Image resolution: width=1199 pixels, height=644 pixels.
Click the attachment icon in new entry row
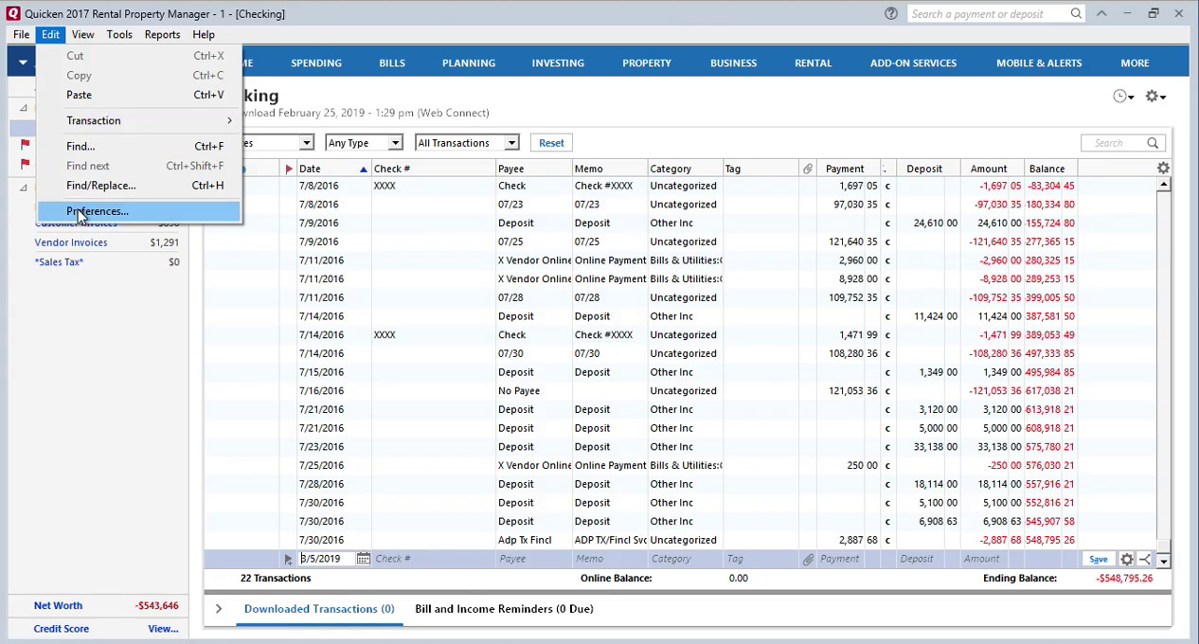(808, 559)
